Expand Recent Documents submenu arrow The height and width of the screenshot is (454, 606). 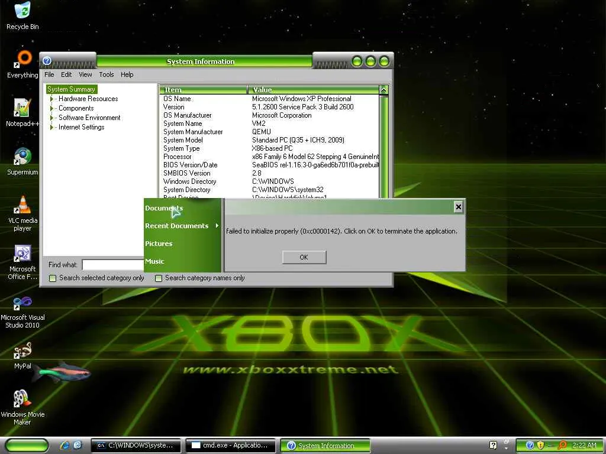tap(217, 225)
